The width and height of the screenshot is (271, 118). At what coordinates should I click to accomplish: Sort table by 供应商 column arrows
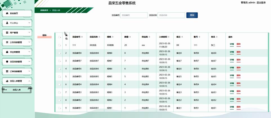tap(149, 37)
